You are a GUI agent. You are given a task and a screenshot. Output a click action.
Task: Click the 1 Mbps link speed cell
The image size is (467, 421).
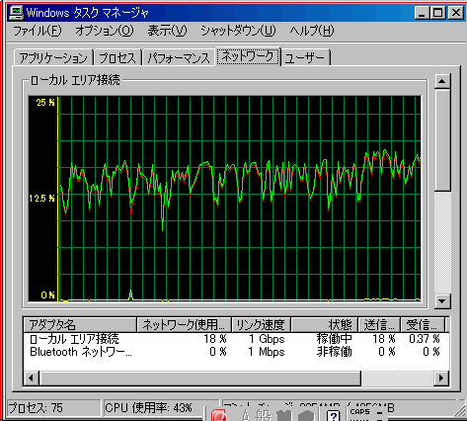[267, 352]
